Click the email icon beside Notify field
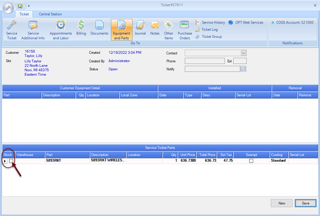Screen dimensions: 320x216 [243, 69]
